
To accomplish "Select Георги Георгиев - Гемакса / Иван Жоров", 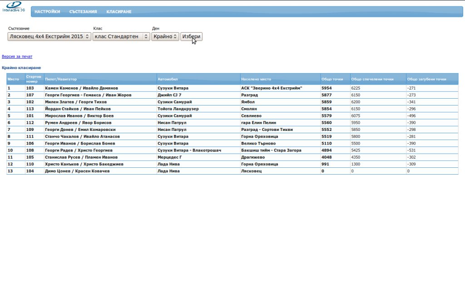I will 88,95.
